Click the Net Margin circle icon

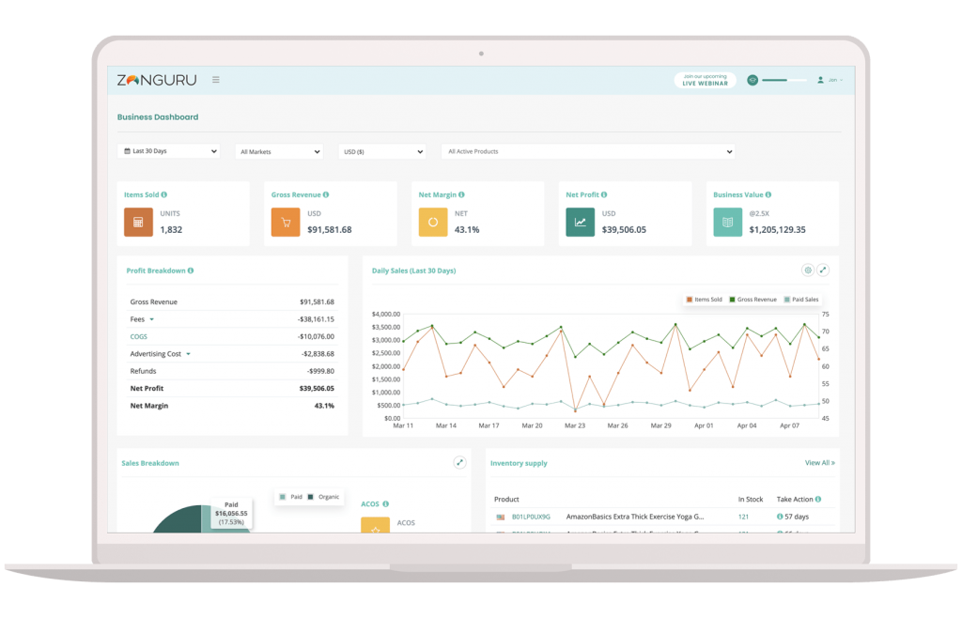point(432,222)
